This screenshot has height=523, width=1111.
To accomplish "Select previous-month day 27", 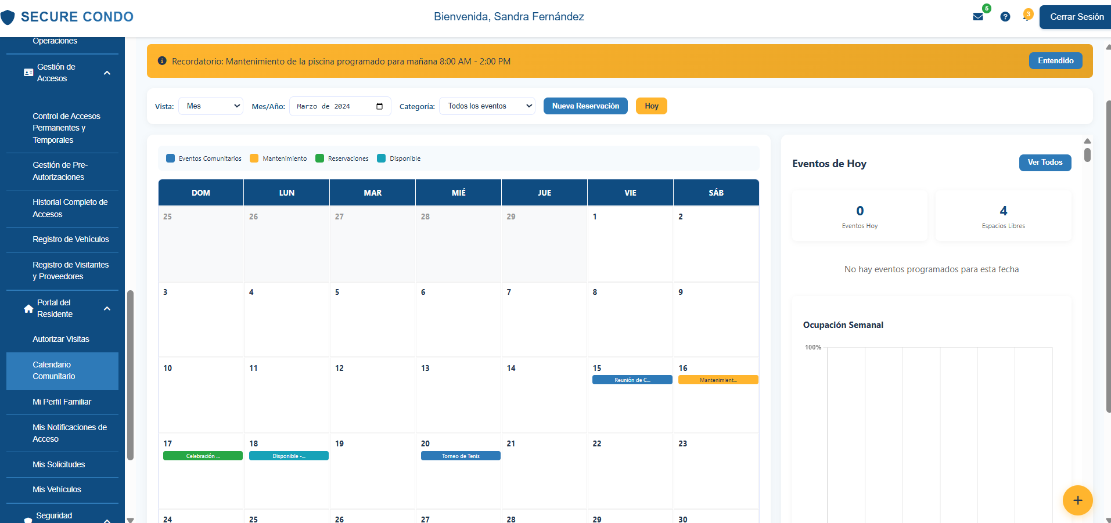I will (372, 244).
